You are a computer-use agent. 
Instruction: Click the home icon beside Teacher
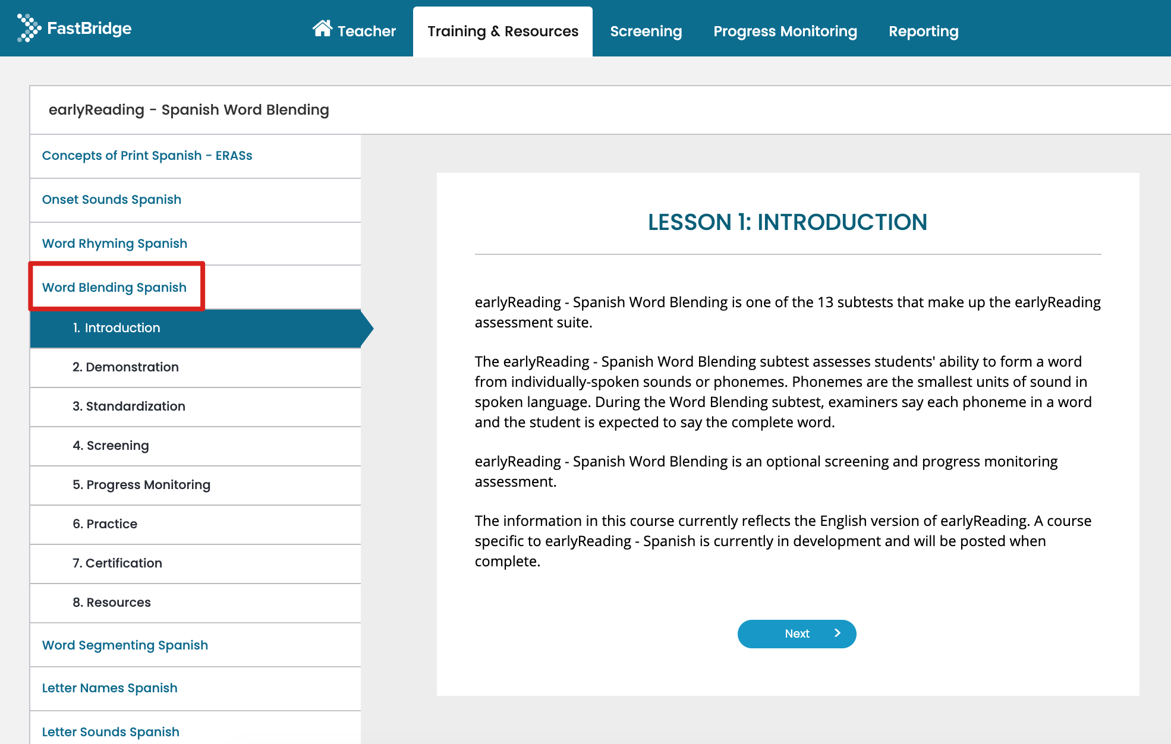322,29
